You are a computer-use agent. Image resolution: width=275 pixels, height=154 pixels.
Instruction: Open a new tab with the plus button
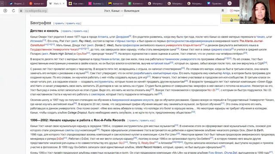point(229,3)
